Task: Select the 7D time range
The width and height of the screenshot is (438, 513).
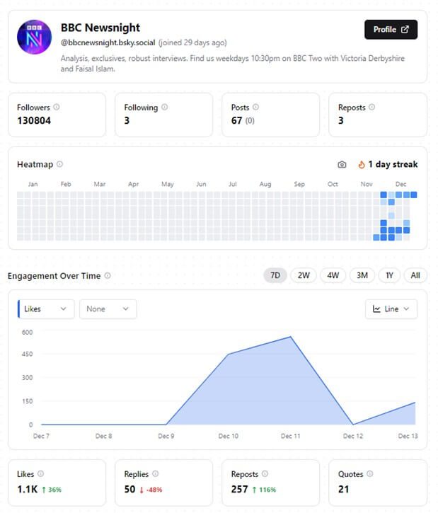Action: click(275, 275)
